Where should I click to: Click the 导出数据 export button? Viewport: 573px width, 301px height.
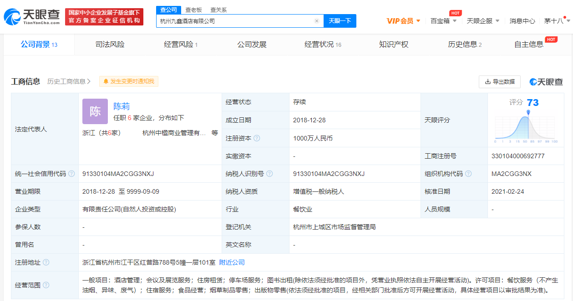click(500, 81)
